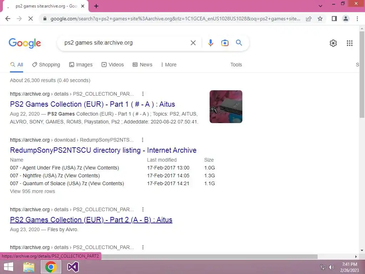This screenshot has height=274, width=365.
Task: Open the taskbar clock showing 7:41 PM
Action: point(349,267)
